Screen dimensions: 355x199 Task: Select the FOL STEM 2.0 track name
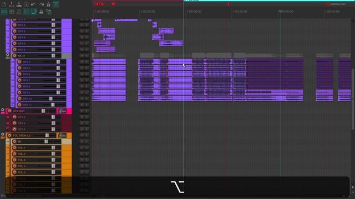tap(22, 135)
